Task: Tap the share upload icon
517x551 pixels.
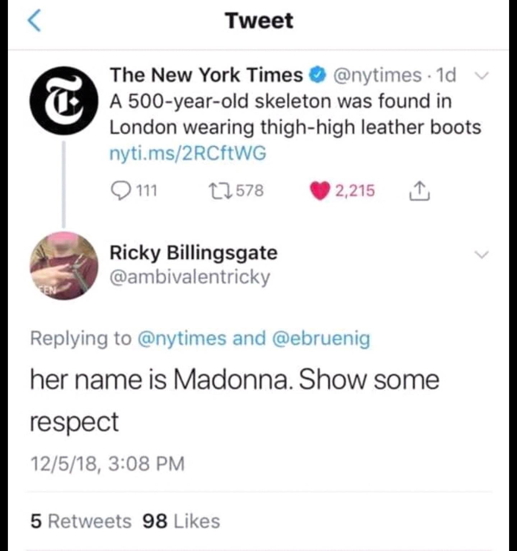Action: tap(420, 190)
